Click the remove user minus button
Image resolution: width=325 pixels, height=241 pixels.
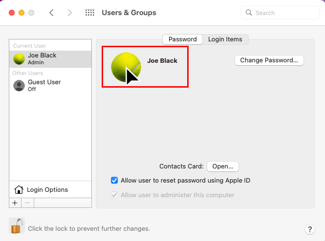point(27,203)
